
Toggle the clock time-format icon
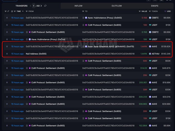click(x=12, y=11)
